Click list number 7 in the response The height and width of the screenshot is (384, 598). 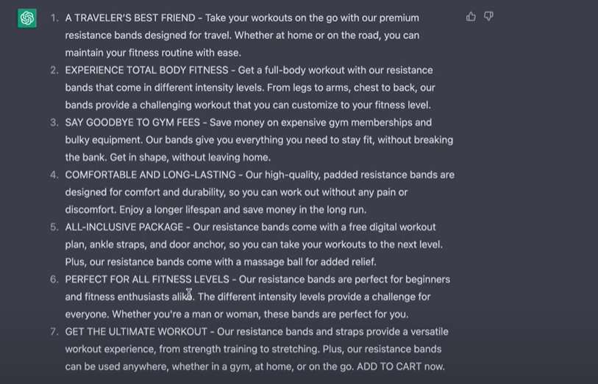tap(54, 332)
